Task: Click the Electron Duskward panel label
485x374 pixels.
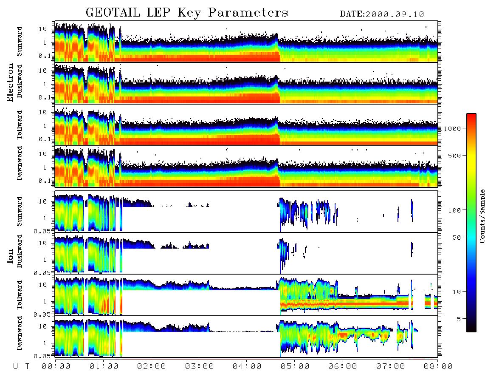Action: coord(19,81)
